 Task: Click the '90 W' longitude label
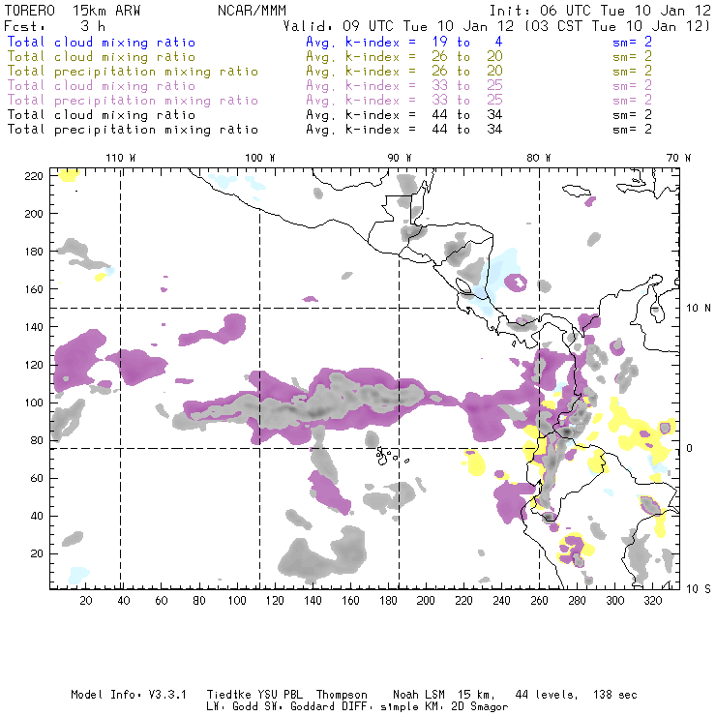coord(400,158)
